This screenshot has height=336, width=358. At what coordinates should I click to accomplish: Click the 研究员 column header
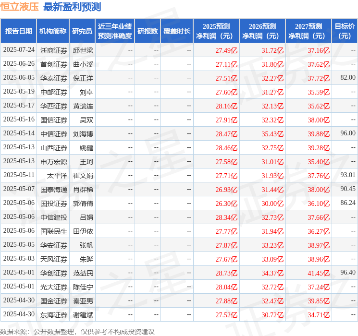point(82,31)
